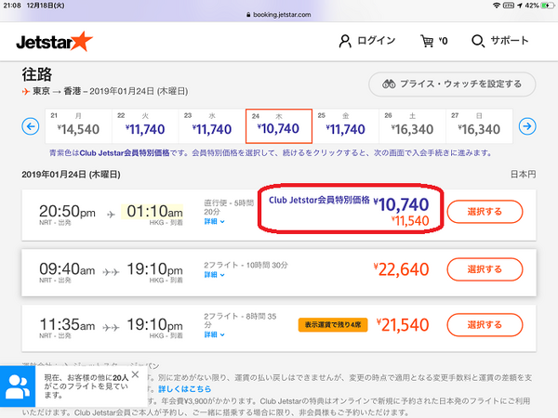Open the shopping cart icon

click(x=427, y=41)
